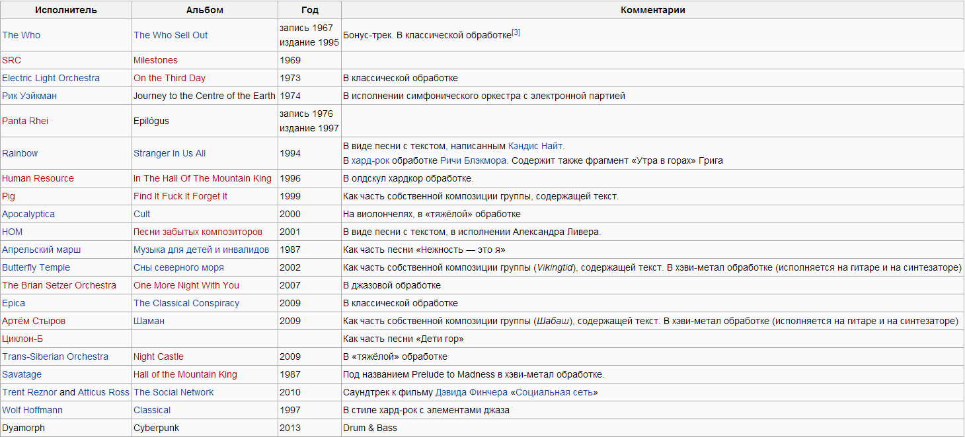This screenshot has width=965, height=437.
Task: Open Музыка для детей и инвалидов link
Action: point(201,250)
